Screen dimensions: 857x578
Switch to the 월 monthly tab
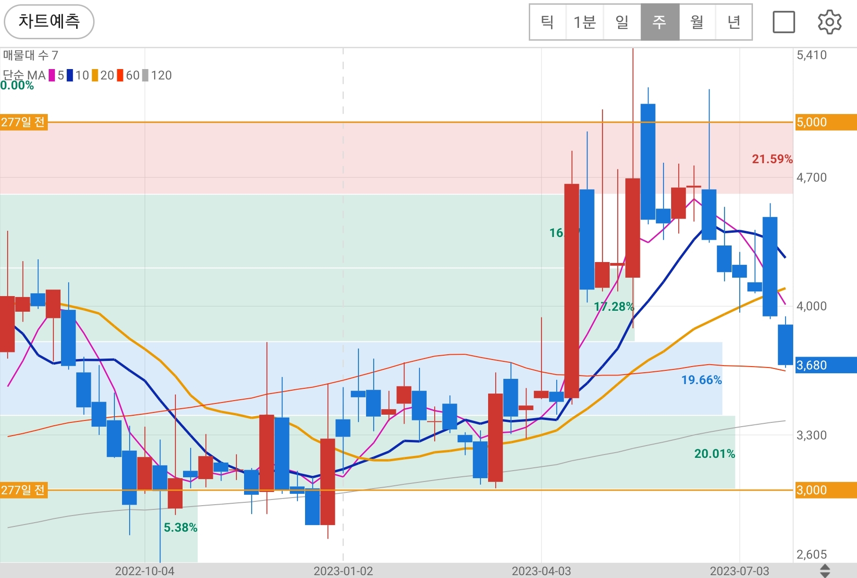pos(697,22)
